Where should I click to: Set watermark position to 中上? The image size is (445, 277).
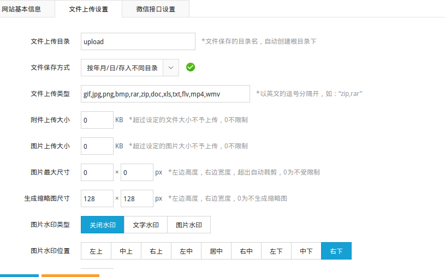pyautogui.click(x=126, y=251)
